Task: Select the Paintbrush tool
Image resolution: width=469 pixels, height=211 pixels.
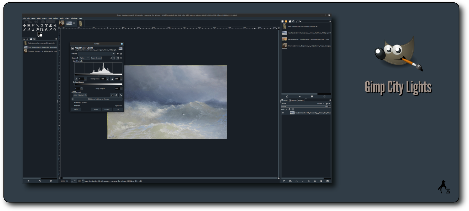Action: pos(24,30)
